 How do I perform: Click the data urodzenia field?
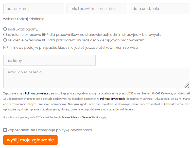pyautogui.click(x=159, y=9)
